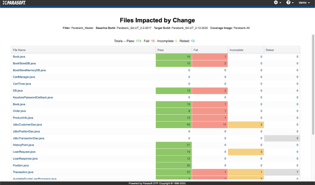Open the LoanResponse.java file link
Viewport: 315px width, 185px height.
tap(25, 159)
